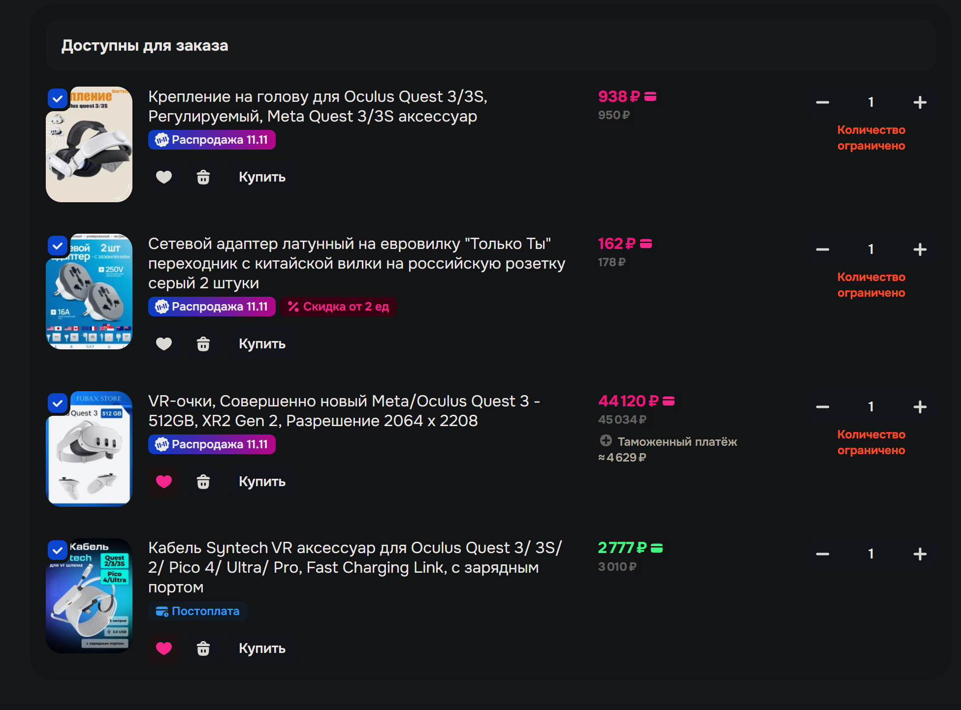Click the heart icon for network adapter
This screenshot has width=961, height=710.
[x=164, y=344]
